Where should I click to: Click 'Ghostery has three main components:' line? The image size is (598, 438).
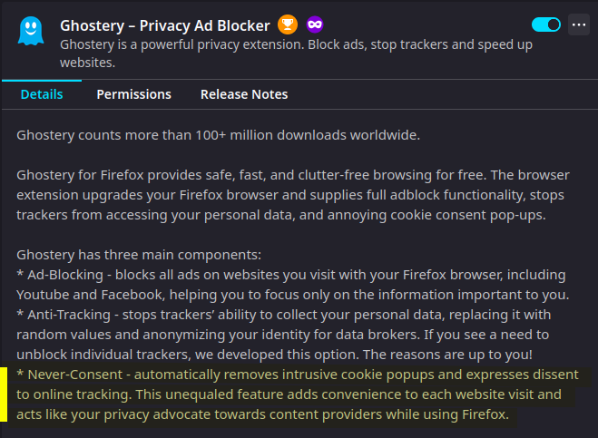tap(139, 255)
